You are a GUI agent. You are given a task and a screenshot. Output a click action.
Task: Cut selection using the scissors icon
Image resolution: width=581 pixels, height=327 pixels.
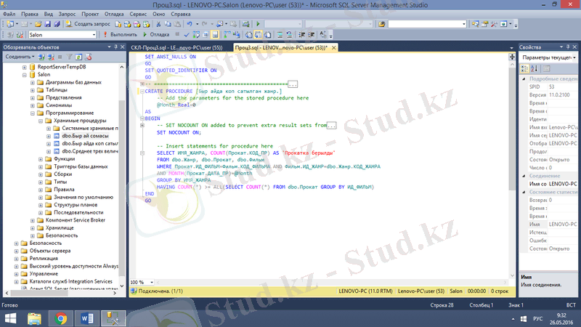[x=158, y=24]
